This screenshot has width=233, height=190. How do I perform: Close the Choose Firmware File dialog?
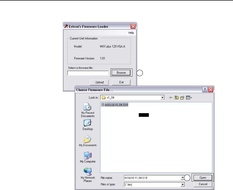[210, 90]
